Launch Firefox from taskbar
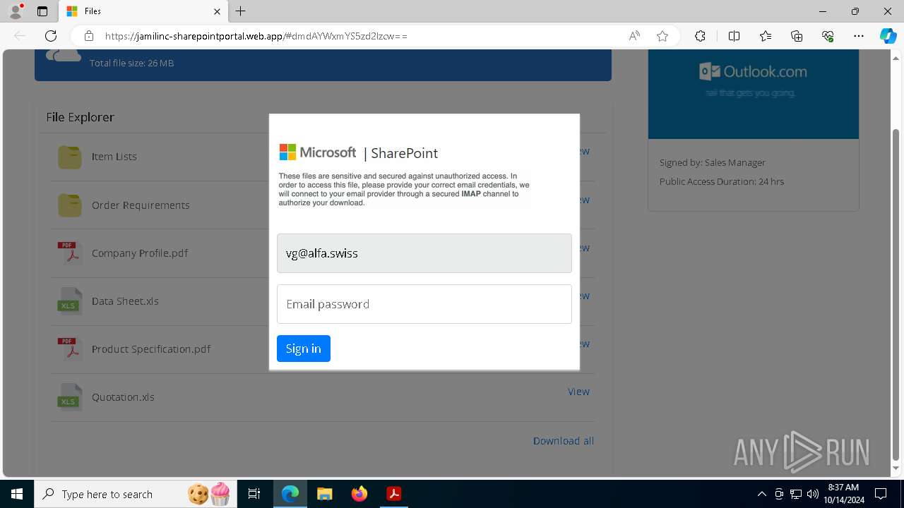This screenshot has width=904, height=508. click(x=359, y=494)
